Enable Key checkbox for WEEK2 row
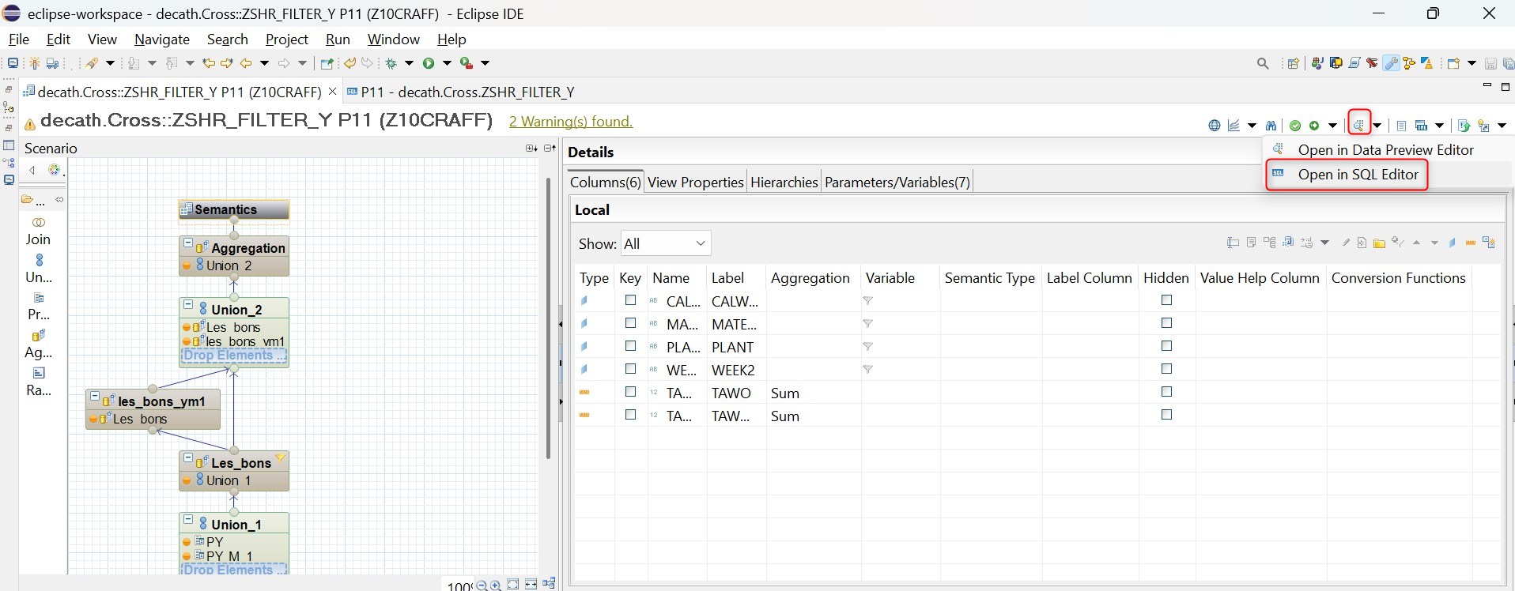 coord(630,369)
